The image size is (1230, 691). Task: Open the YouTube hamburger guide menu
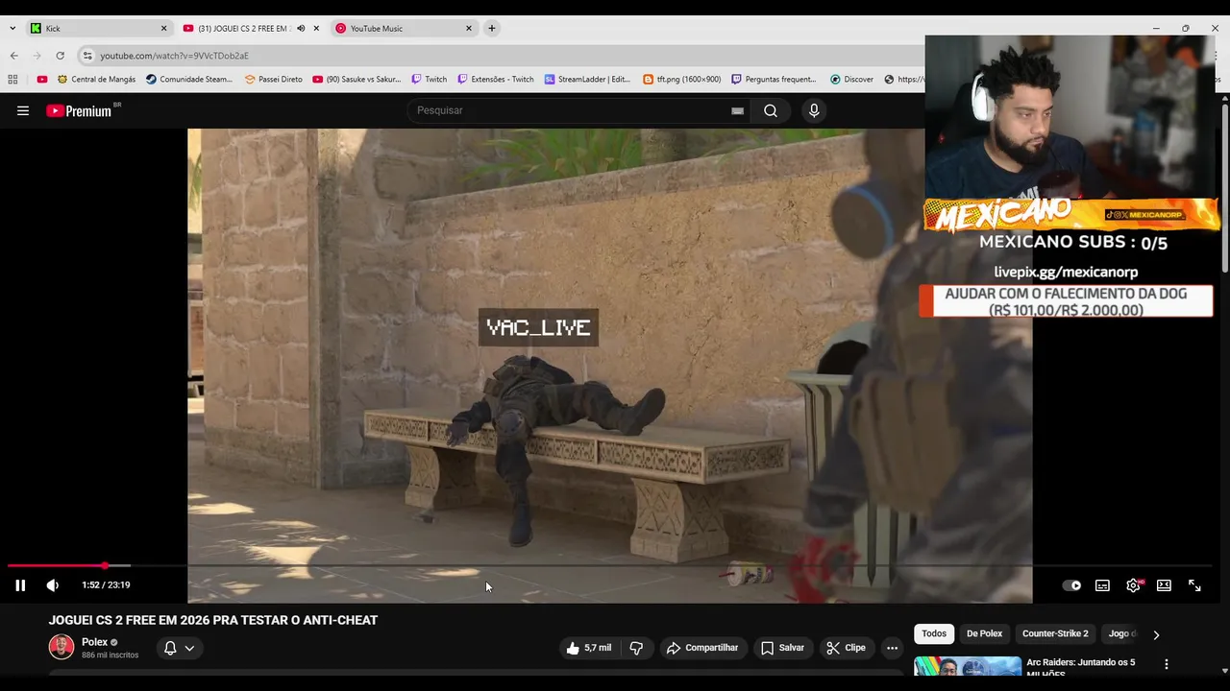point(23,110)
